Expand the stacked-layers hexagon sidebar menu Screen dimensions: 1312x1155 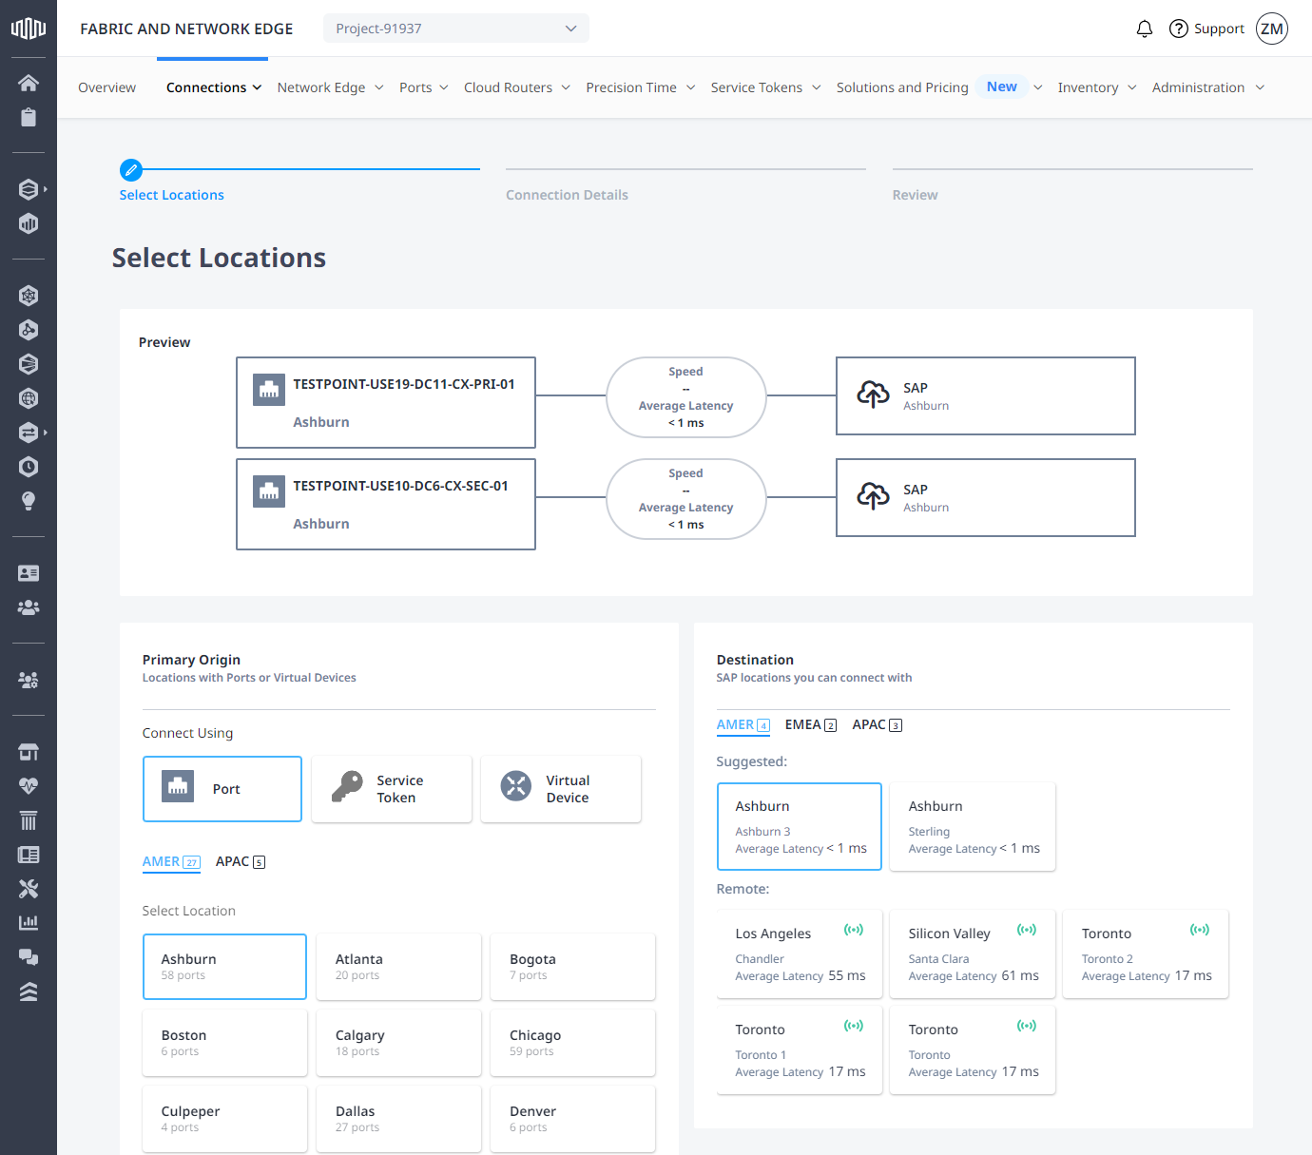click(x=32, y=189)
